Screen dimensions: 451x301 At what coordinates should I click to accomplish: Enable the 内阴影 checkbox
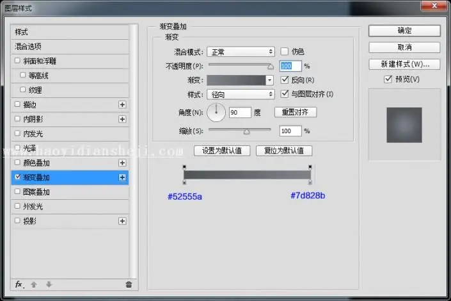17,118
